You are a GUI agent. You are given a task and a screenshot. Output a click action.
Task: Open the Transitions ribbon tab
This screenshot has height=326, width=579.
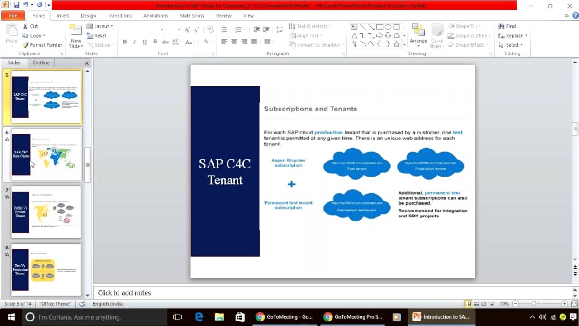click(119, 15)
